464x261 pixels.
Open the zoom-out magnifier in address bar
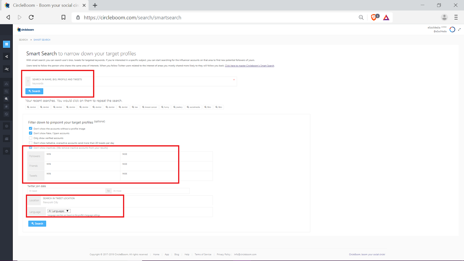[x=361, y=17]
